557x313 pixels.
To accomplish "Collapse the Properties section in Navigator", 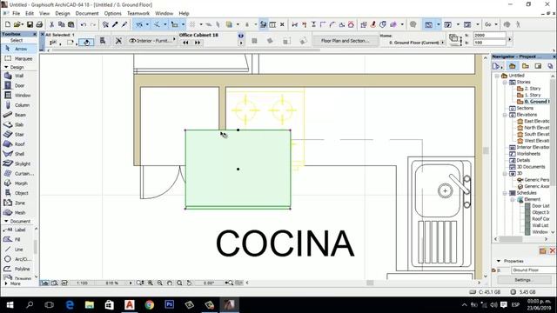I will coord(499,261).
